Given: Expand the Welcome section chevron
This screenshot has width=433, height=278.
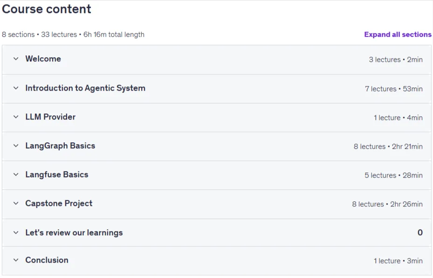Looking at the screenshot, I should coord(16,59).
